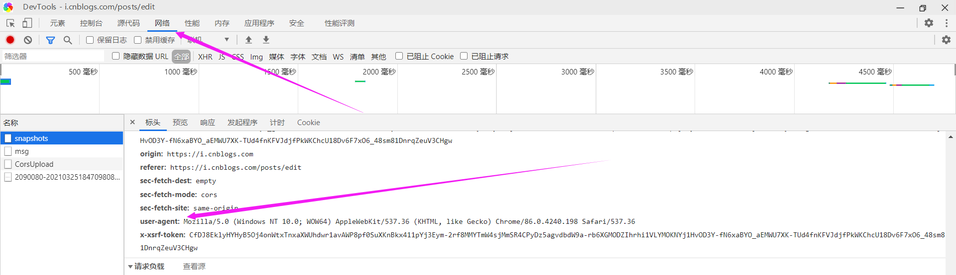
Task: Open DevTools settings gear icon
Action: point(929,23)
